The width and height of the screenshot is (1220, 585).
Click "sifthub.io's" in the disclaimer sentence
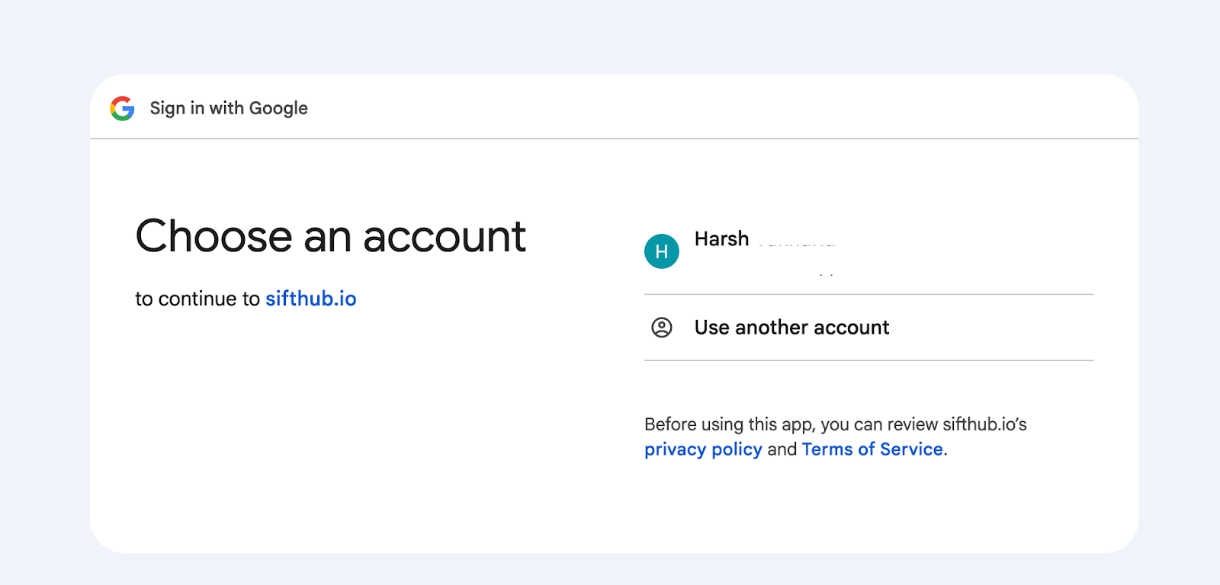point(984,424)
